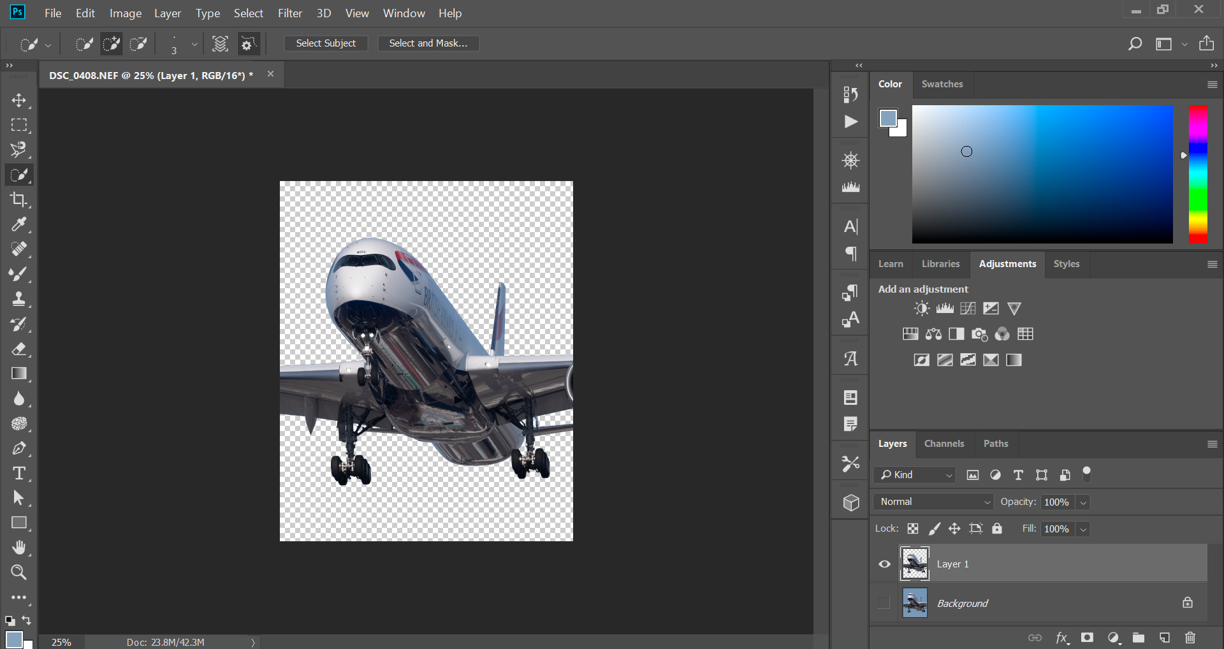Activate the Hand tool
1224x649 pixels.
(19, 548)
